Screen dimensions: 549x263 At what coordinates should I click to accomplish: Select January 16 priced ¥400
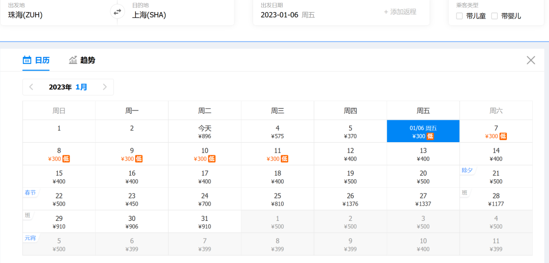132,177
